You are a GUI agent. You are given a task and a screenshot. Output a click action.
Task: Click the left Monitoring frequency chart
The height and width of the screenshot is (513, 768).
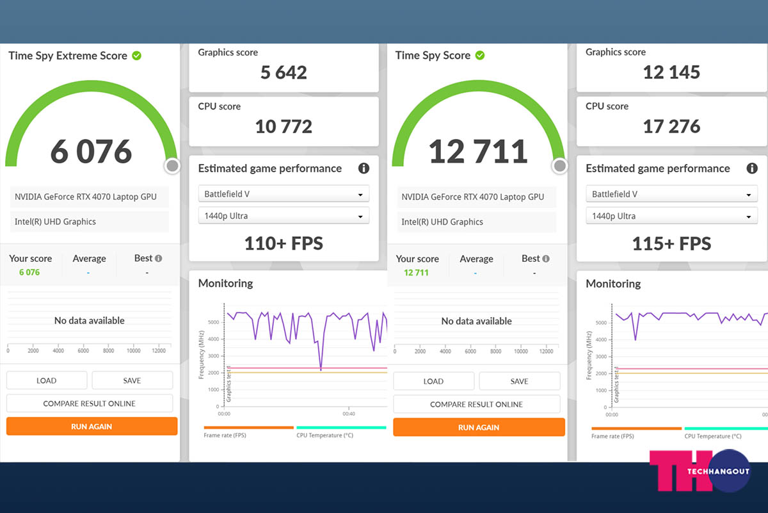click(x=305, y=355)
